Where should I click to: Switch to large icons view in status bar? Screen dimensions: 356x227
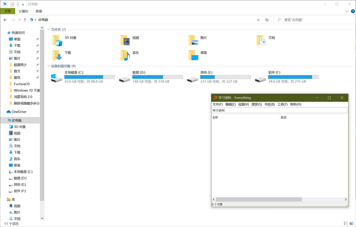coord(351,223)
